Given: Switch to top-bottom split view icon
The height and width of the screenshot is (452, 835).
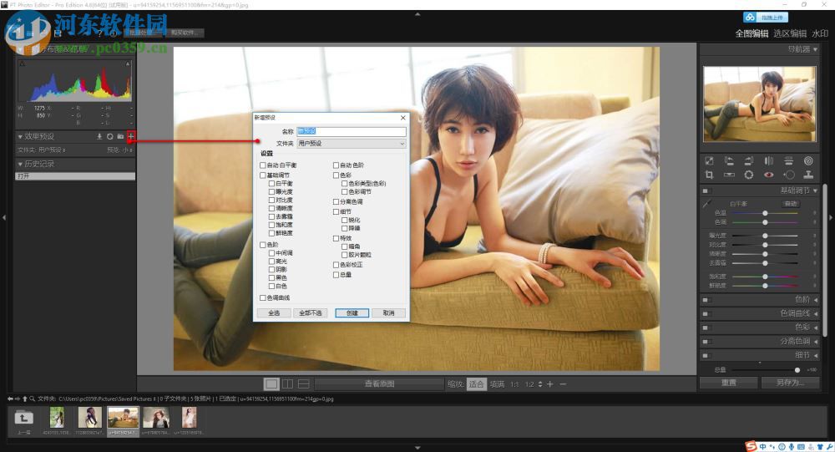Looking at the screenshot, I should pyautogui.click(x=304, y=383).
